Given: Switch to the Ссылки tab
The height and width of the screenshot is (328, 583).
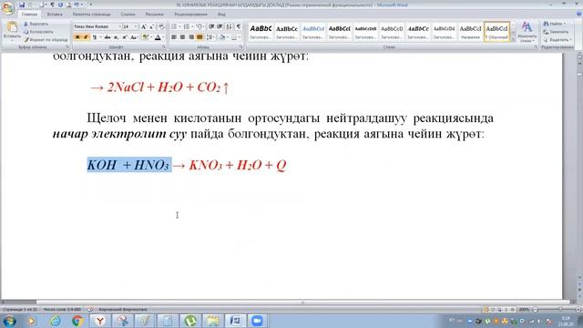Looking at the screenshot, I should coord(128,15).
